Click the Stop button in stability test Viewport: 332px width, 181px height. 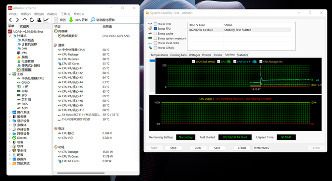coord(173,148)
